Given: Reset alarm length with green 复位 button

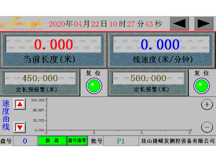Looking at the screenshot, I should pyautogui.click(x=202, y=86).
